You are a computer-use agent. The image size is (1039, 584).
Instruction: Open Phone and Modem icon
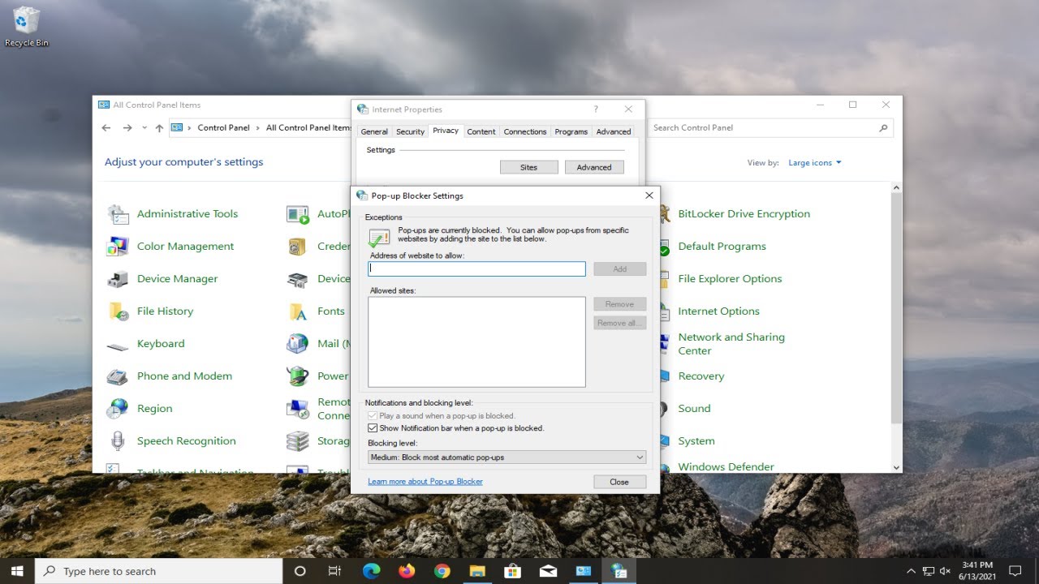point(118,376)
